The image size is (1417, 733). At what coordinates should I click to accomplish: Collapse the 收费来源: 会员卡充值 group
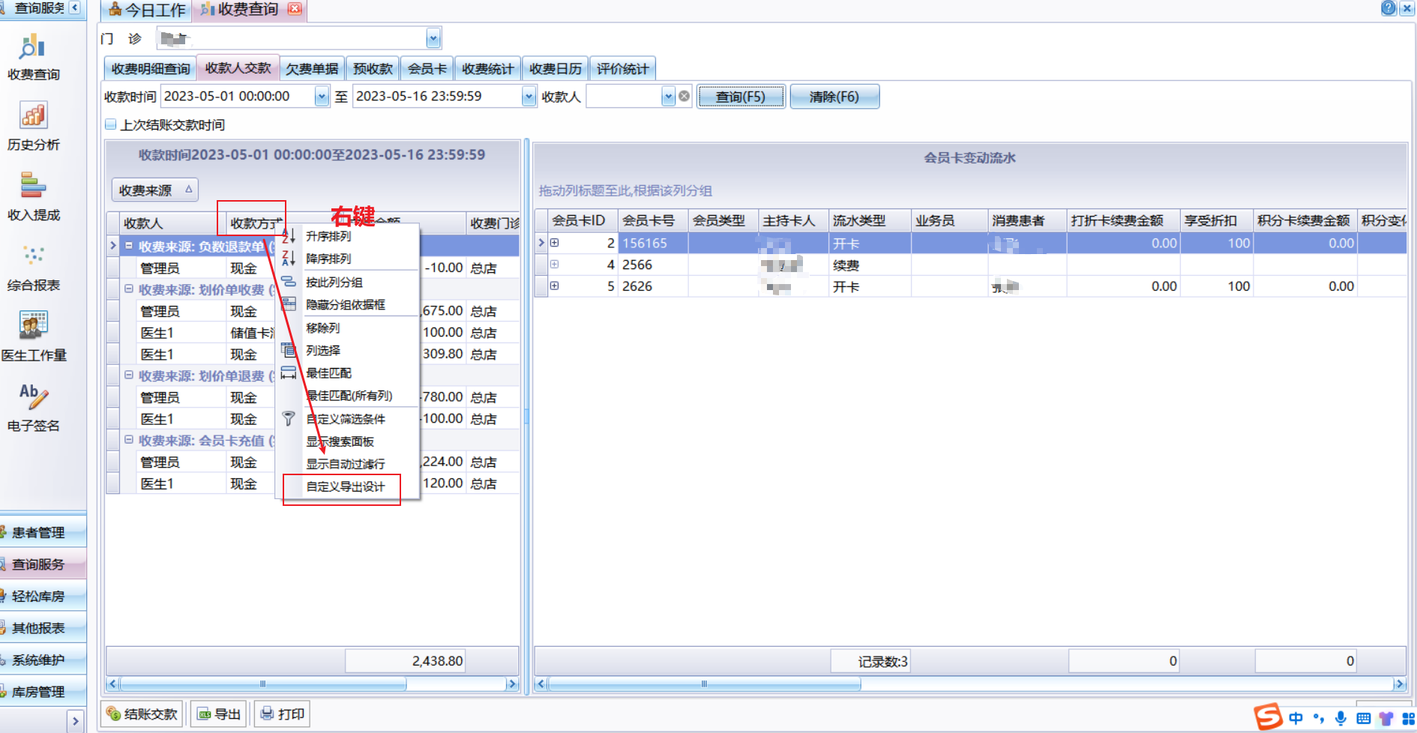click(x=129, y=440)
